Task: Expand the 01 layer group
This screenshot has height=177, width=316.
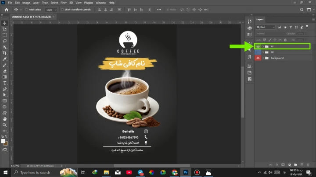Action: 263,46
